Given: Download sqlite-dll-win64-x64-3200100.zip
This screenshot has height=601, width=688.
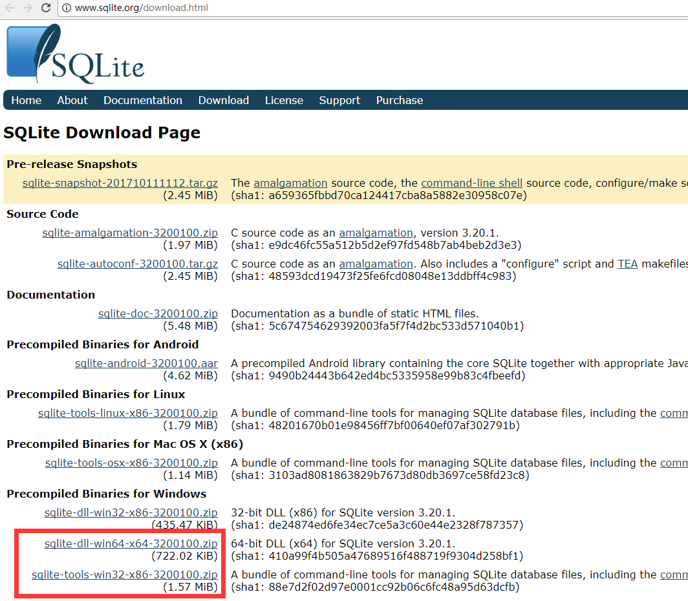Looking at the screenshot, I should coord(131,543).
